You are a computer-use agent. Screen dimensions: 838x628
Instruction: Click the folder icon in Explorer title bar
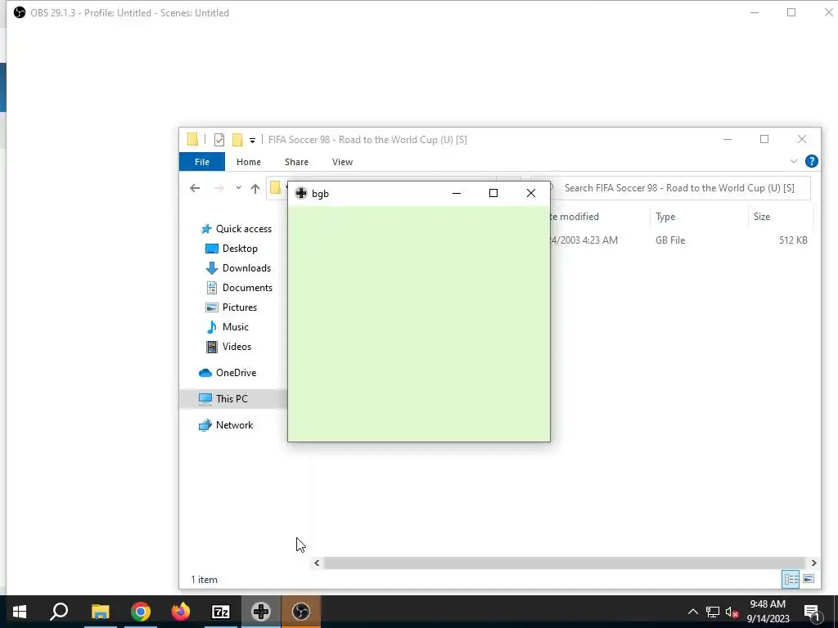[x=193, y=139]
